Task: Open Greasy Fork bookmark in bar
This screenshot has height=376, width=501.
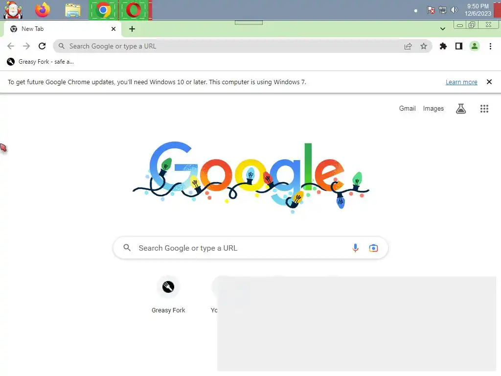Action: tap(41, 62)
